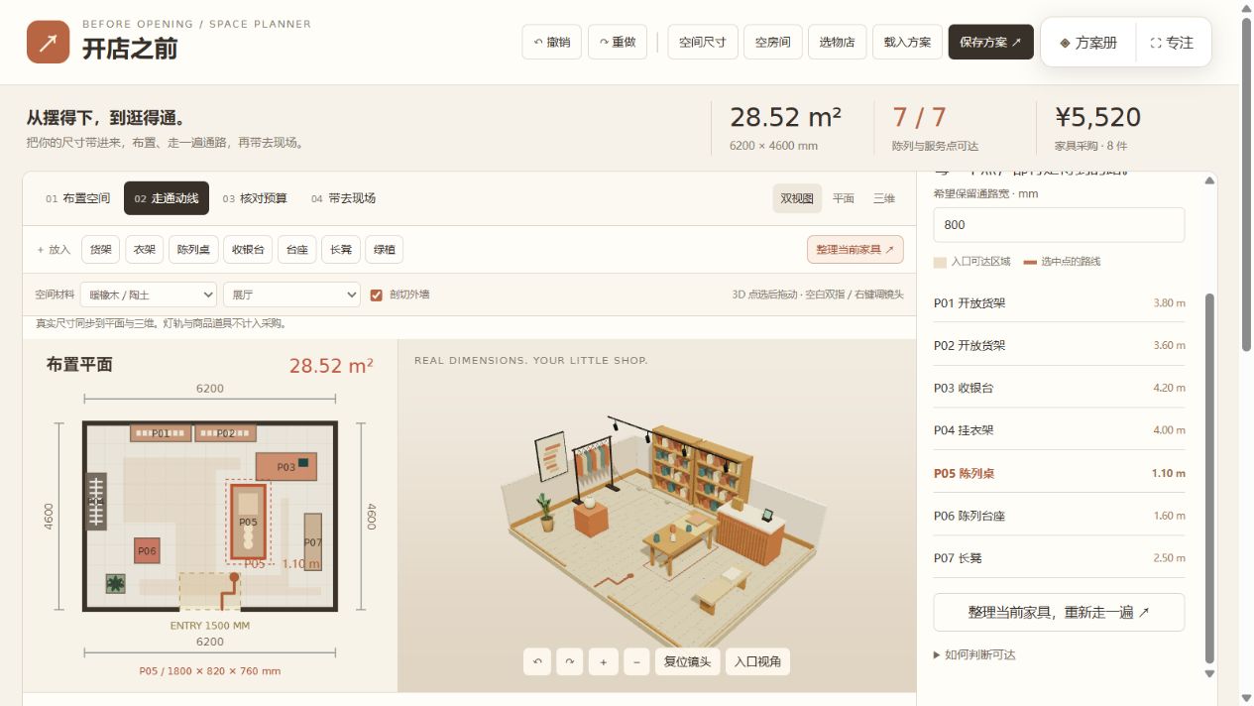The image size is (1254, 706).
Task: Click 复位镜头 to reset camera
Action: (x=688, y=661)
